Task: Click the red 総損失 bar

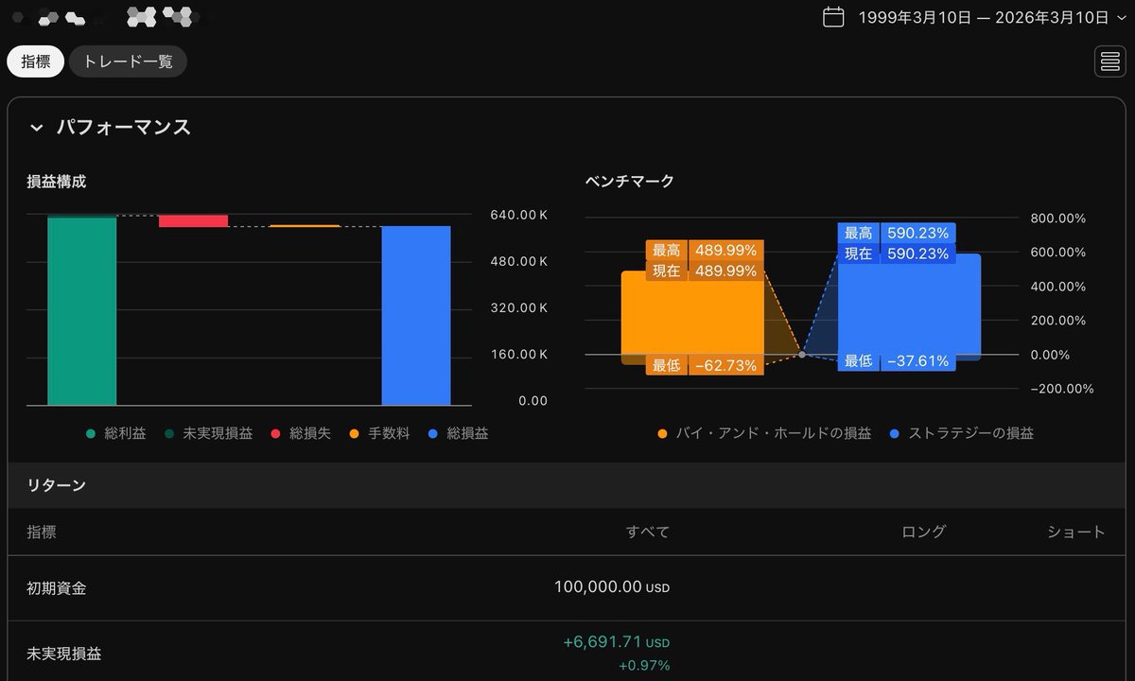Action: 193,221
